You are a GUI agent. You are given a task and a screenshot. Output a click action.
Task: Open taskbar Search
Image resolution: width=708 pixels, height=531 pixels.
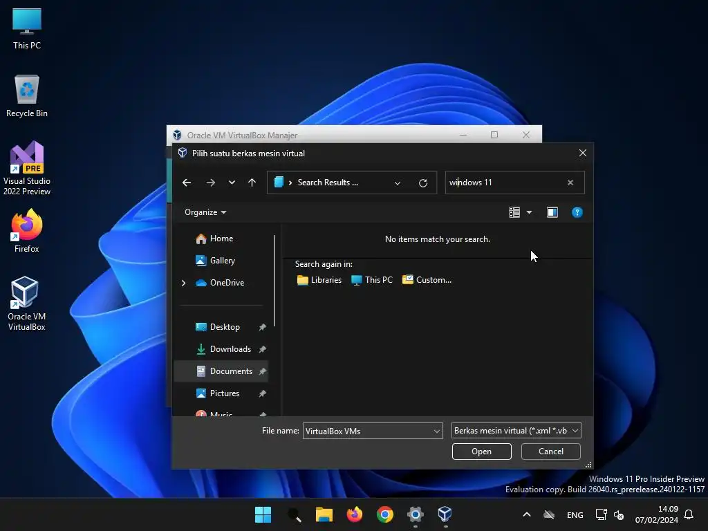(x=293, y=514)
